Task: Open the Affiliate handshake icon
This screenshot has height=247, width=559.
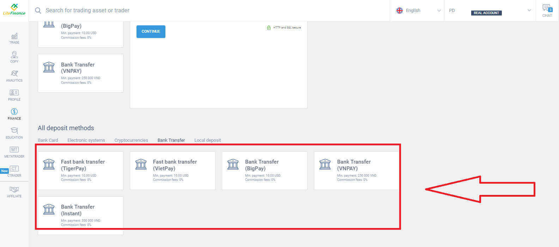Action: pyautogui.click(x=14, y=190)
